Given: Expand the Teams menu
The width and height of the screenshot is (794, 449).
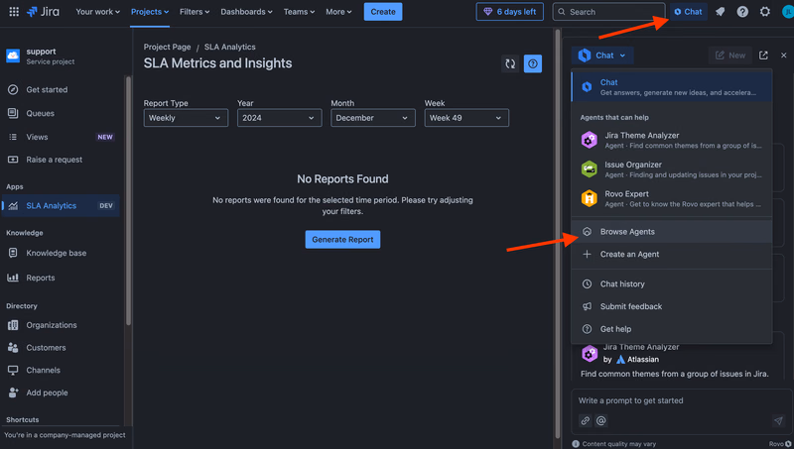Looking at the screenshot, I should click(299, 12).
